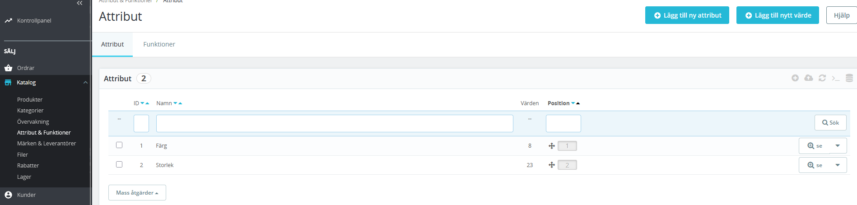Select the Storlek row checkbox
Image resolution: width=857 pixels, height=205 pixels.
click(x=119, y=164)
